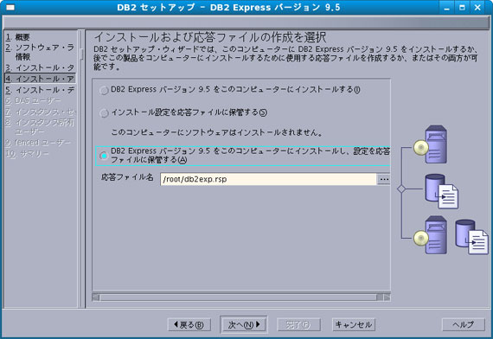Open the window menu icon in title bar
The image size is (493, 339).
(10, 7)
